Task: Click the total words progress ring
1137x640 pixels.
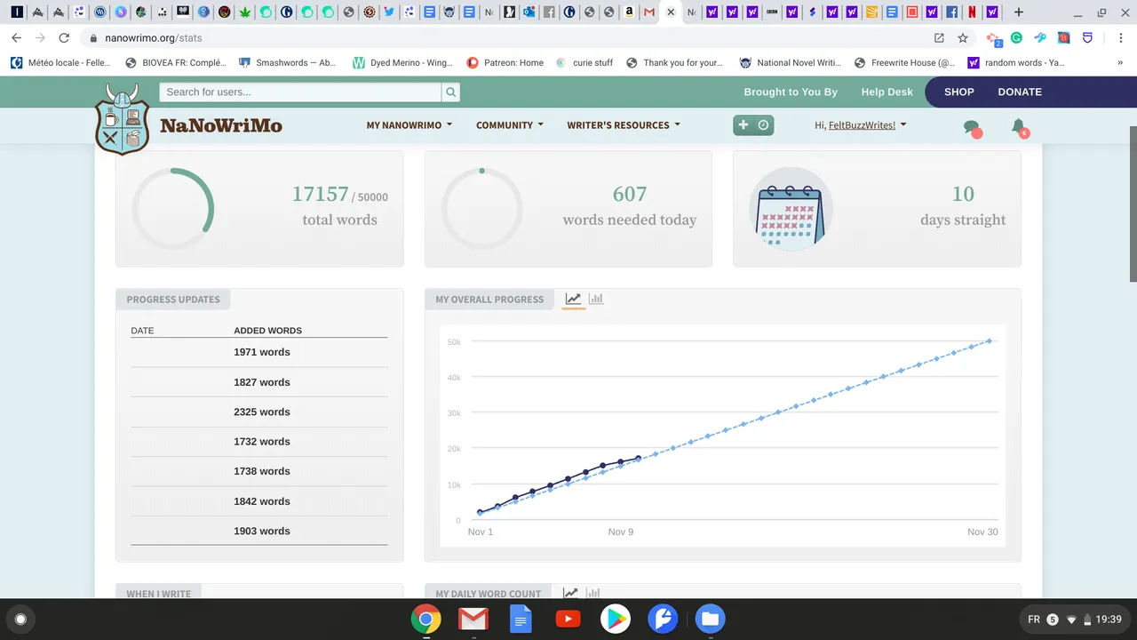Action: point(173,208)
